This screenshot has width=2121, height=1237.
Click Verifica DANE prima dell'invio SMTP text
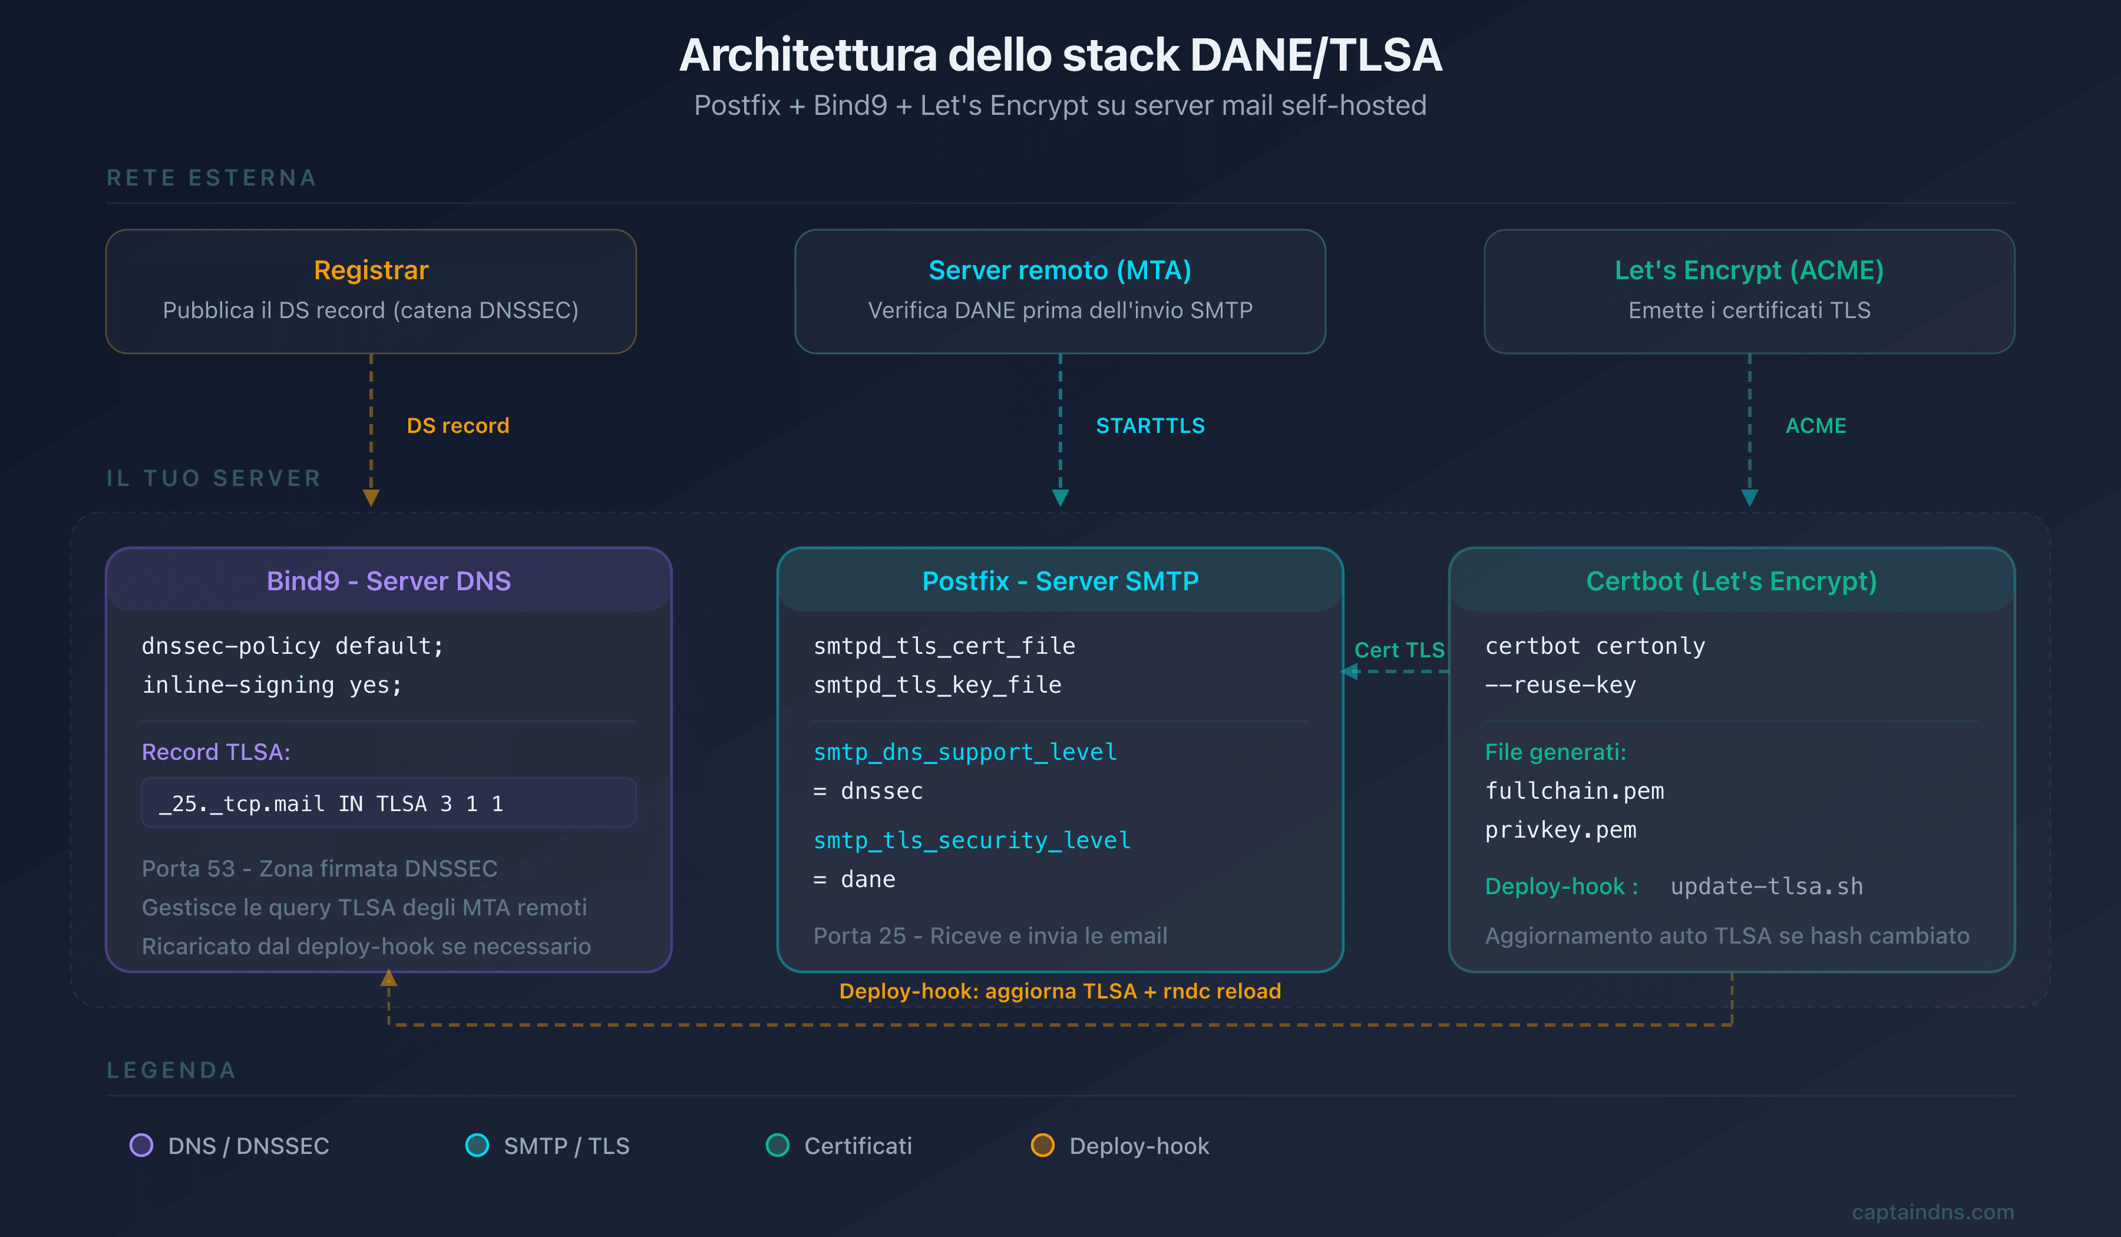click(x=1060, y=310)
